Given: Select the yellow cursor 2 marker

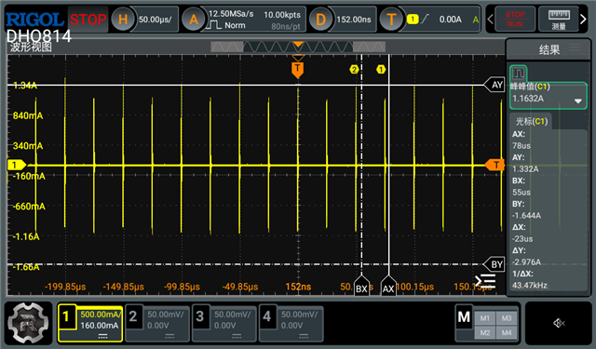Looking at the screenshot, I should point(354,70).
